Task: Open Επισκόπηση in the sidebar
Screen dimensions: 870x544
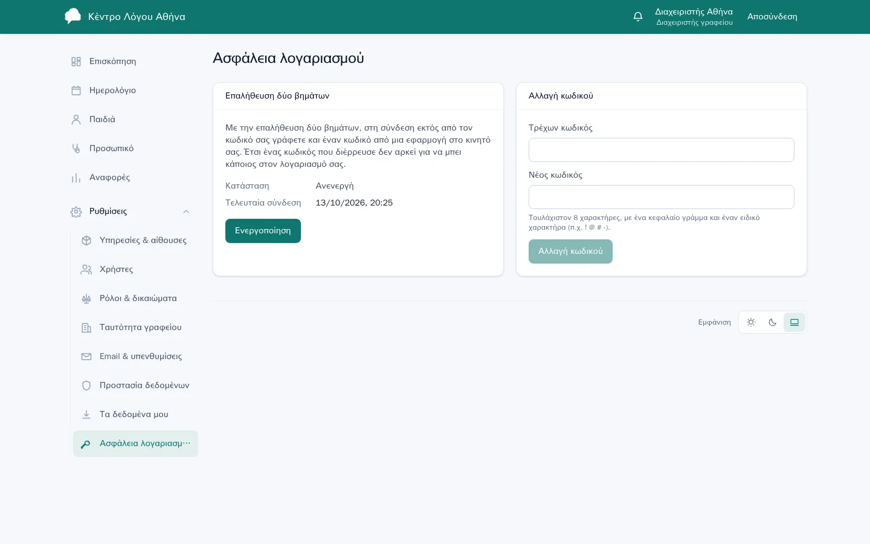Action: pos(132,62)
